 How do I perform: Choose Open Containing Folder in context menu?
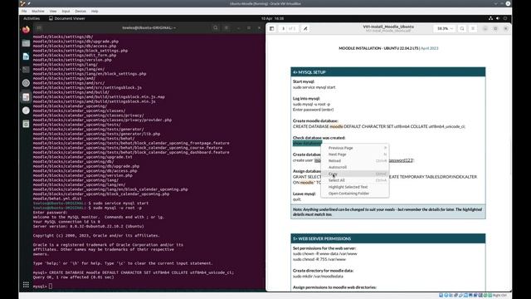355,194
